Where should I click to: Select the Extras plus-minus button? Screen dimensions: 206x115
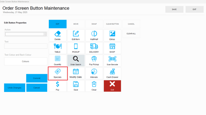112,35
